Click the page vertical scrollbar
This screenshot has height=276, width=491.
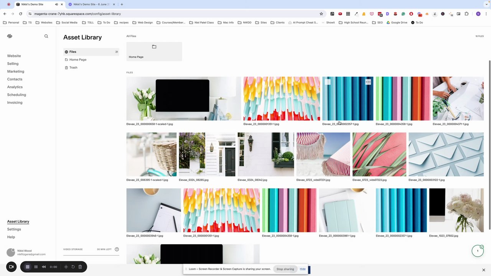pos(489,146)
